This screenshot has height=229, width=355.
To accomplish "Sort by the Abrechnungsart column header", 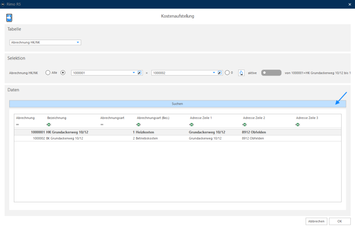I will pos(112,118).
